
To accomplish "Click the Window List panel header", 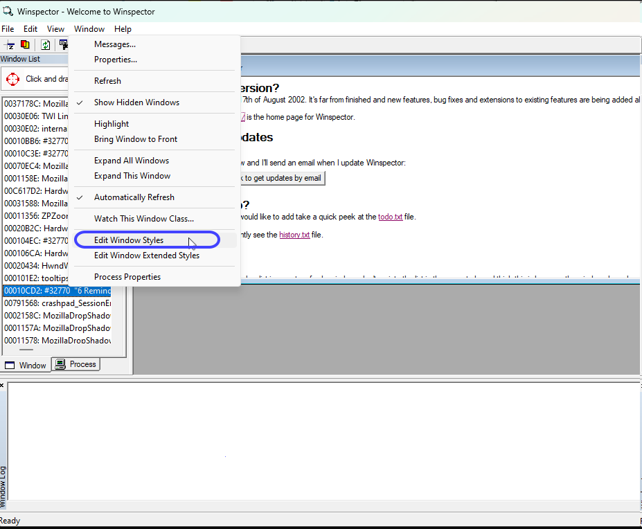I will pos(34,59).
